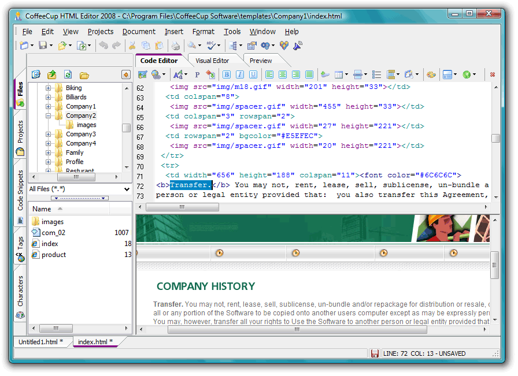Click the Undo arrow in main toolbar
518x376 pixels.
pos(103,45)
